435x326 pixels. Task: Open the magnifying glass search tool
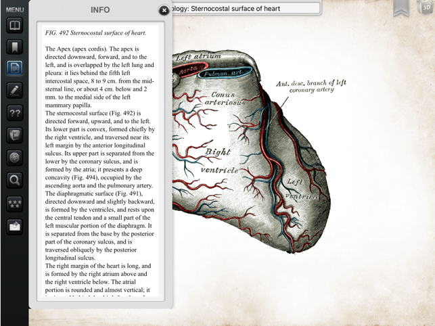(x=14, y=180)
